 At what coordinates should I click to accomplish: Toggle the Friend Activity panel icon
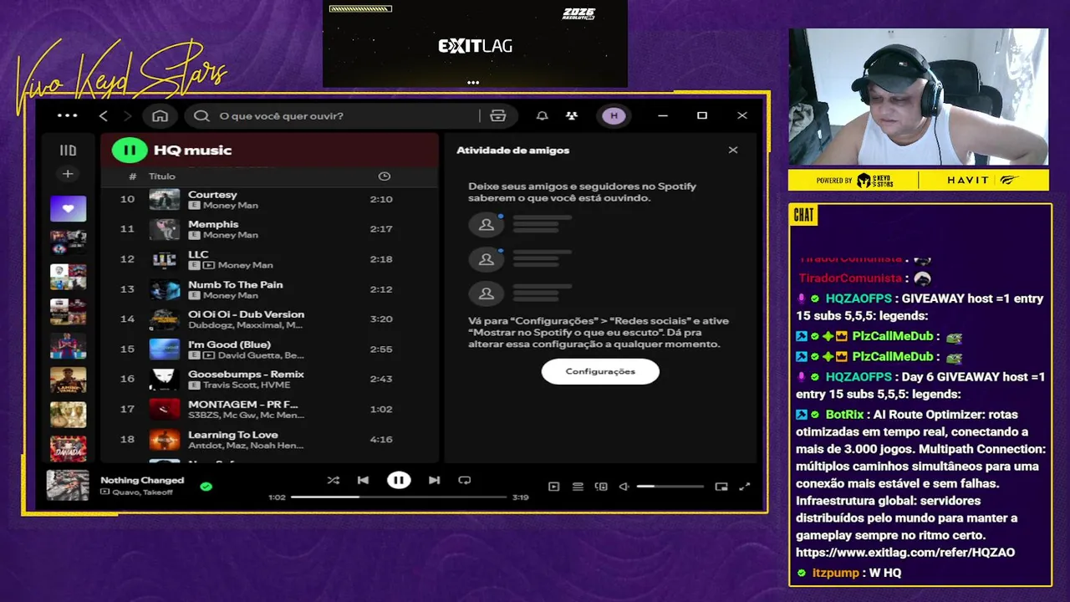[572, 115]
